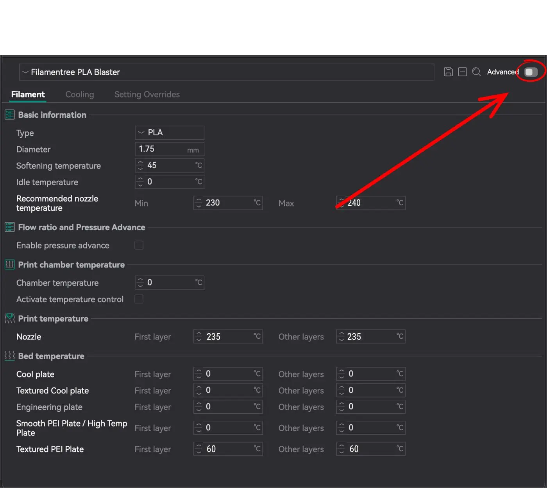Viewport: 547px width, 490px height.
Task: Select the Filament tab
Action: point(28,94)
